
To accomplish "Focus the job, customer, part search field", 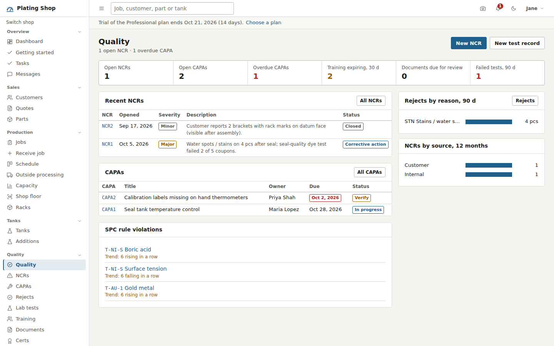I will coord(172,8).
